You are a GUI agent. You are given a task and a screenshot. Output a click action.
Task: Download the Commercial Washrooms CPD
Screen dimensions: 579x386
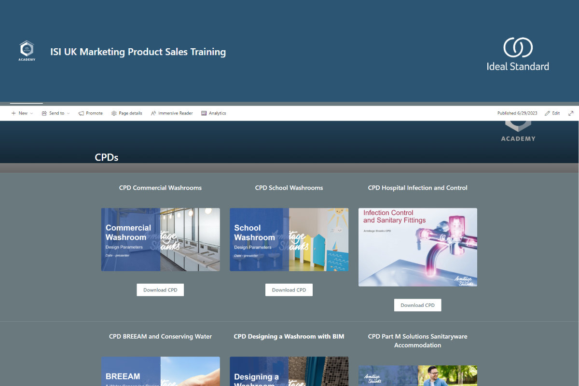tap(160, 290)
